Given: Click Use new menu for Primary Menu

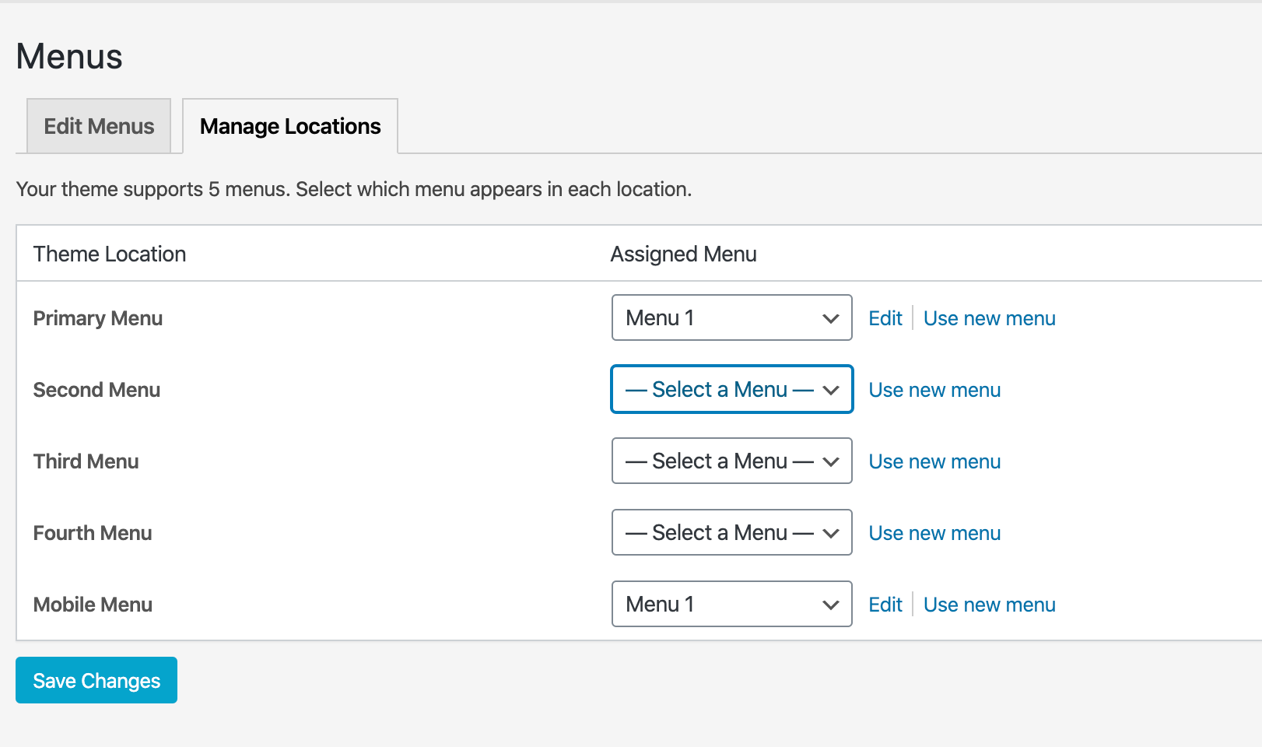Looking at the screenshot, I should point(989,318).
